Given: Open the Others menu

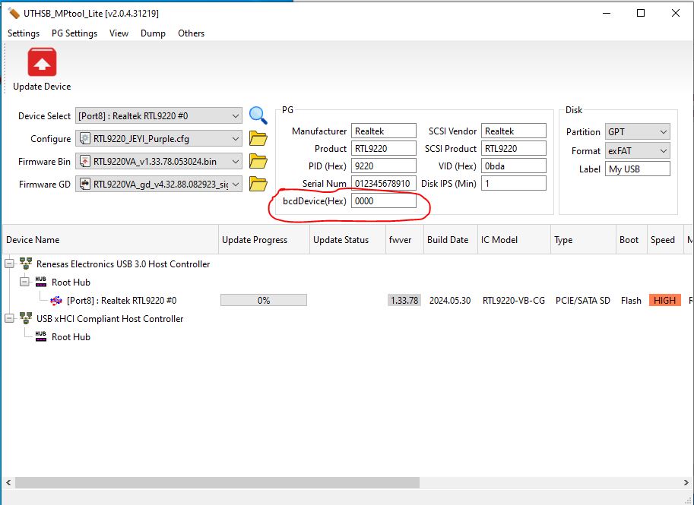Looking at the screenshot, I should (x=192, y=33).
